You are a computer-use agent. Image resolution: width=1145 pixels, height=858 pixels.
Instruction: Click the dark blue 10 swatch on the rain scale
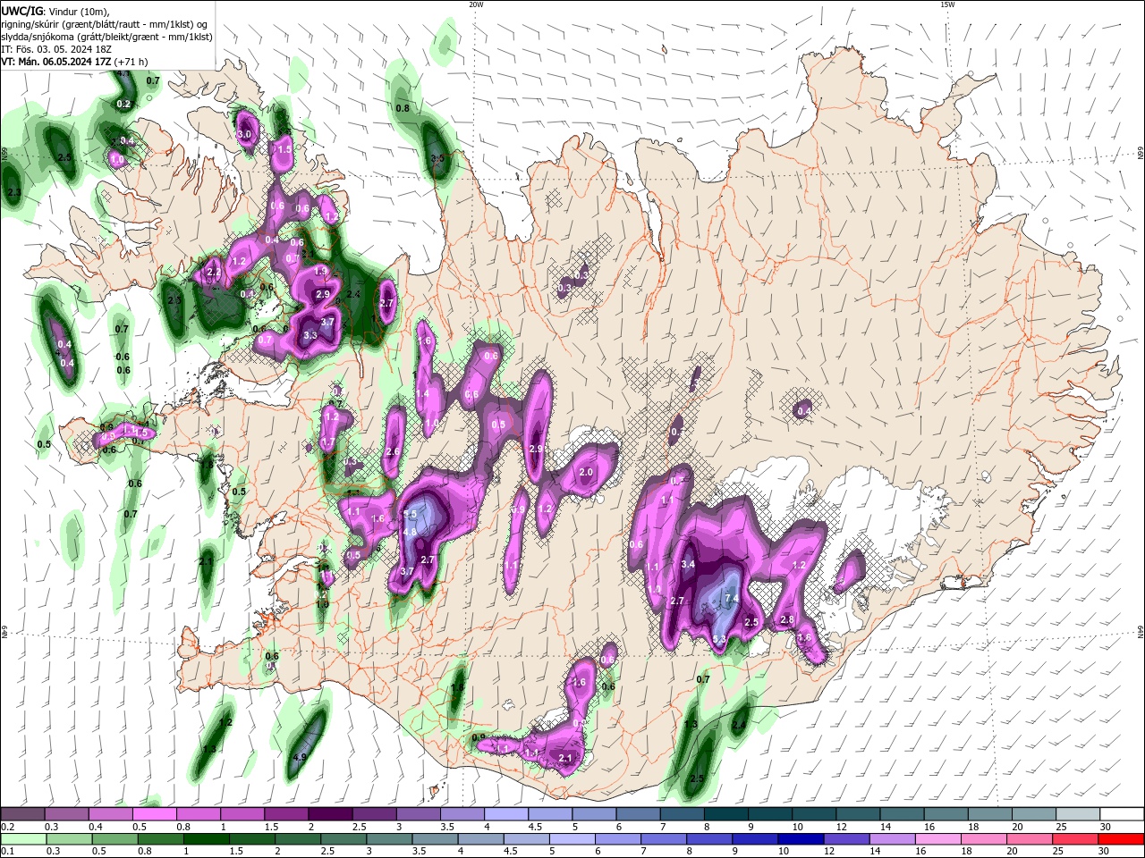(x=799, y=839)
